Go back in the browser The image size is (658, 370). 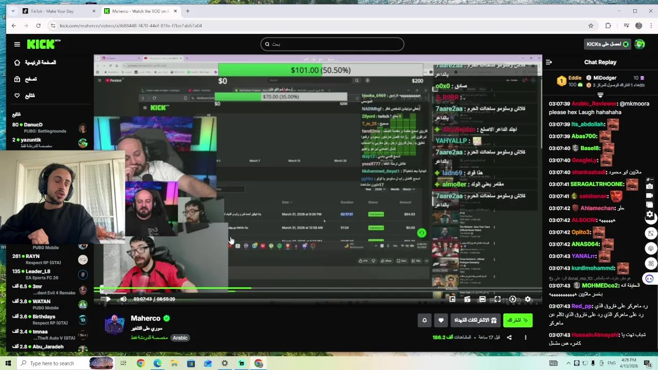(x=13, y=26)
